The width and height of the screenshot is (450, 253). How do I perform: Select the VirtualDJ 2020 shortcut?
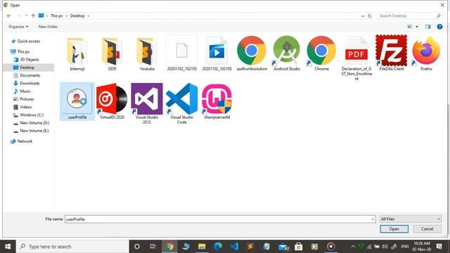[112, 101]
